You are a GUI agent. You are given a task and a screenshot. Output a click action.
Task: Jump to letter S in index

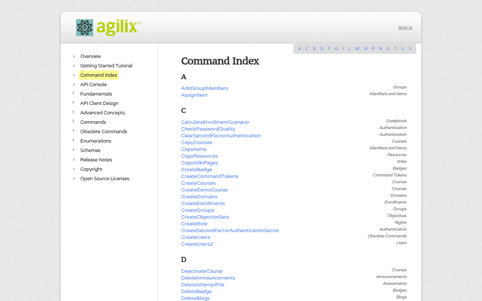[x=388, y=49]
